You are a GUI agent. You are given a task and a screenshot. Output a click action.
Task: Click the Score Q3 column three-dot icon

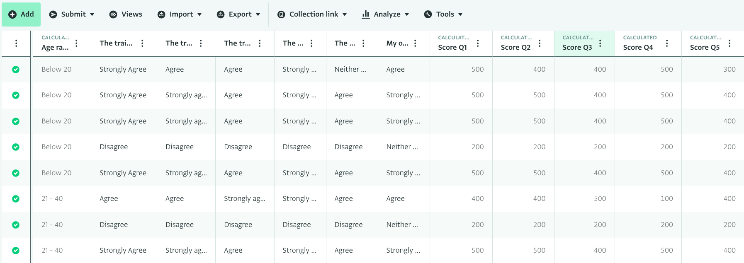coord(600,43)
